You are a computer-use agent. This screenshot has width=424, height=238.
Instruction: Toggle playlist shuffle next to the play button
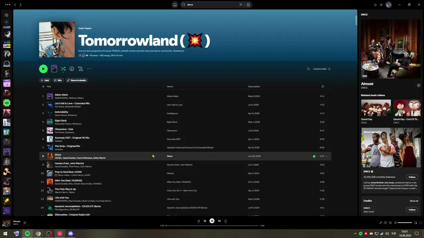coord(63,69)
